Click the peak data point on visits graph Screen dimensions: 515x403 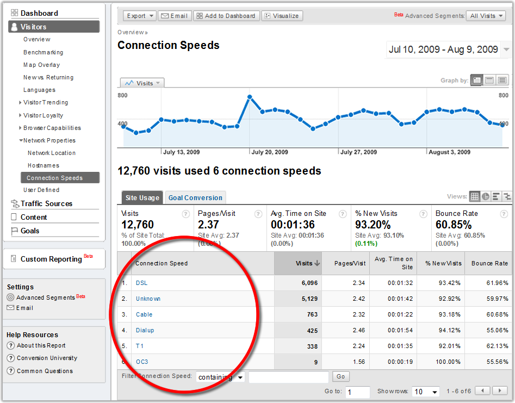coord(250,98)
